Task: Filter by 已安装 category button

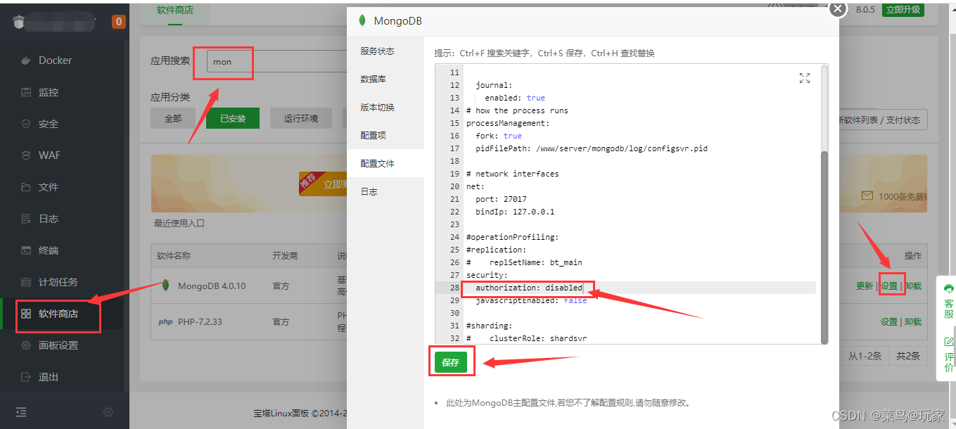Action: 233,118
